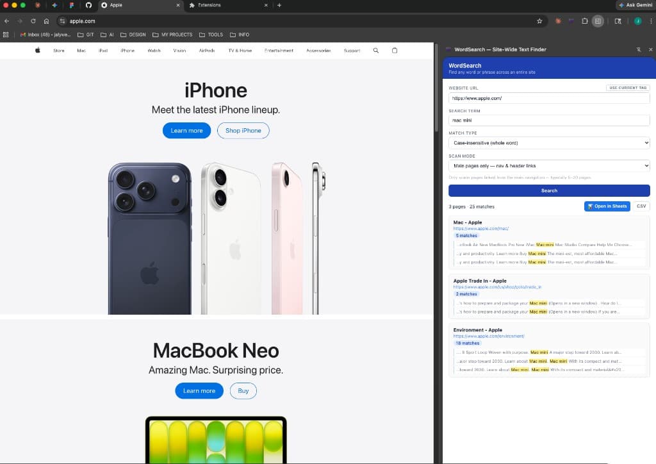Click the Search Term input field
This screenshot has width=656, height=464.
tap(549, 120)
